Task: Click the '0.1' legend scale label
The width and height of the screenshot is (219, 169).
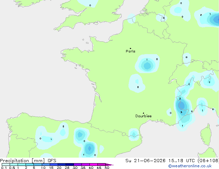Action: pyautogui.click(x=4, y=168)
